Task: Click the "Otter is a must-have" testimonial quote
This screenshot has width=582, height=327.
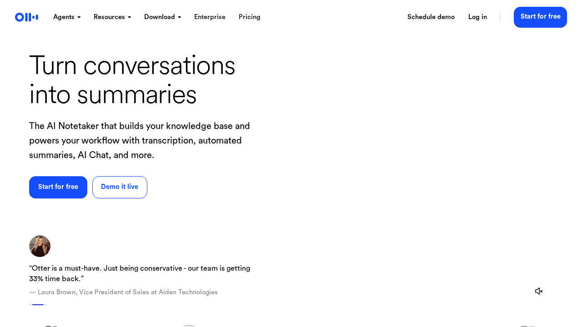Action: click(140, 273)
